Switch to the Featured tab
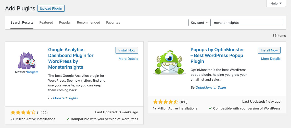The width and height of the screenshot is (291, 128). click(x=46, y=22)
